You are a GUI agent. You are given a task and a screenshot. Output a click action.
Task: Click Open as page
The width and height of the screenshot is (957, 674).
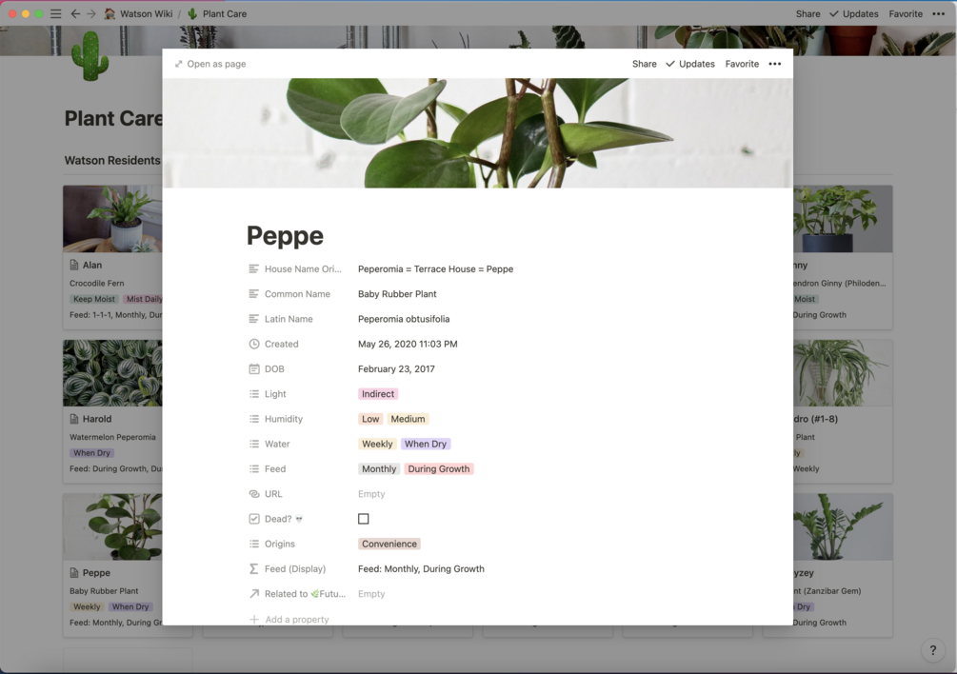[x=210, y=64]
